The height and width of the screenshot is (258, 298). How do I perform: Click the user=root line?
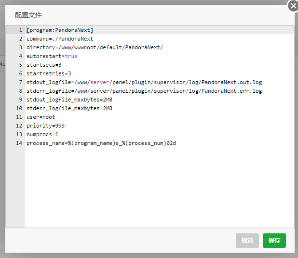coord(41,117)
